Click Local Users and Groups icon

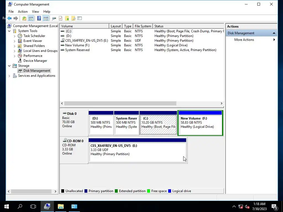point(20,51)
